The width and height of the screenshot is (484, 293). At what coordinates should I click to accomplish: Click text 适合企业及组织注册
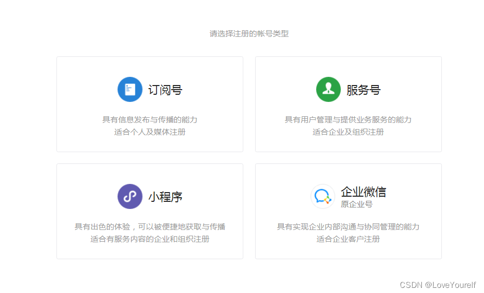coord(348,132)
